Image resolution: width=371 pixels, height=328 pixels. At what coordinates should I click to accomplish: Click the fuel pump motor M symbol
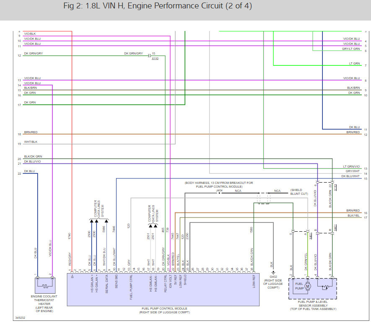pyautogui.click(x=308, y=287)
